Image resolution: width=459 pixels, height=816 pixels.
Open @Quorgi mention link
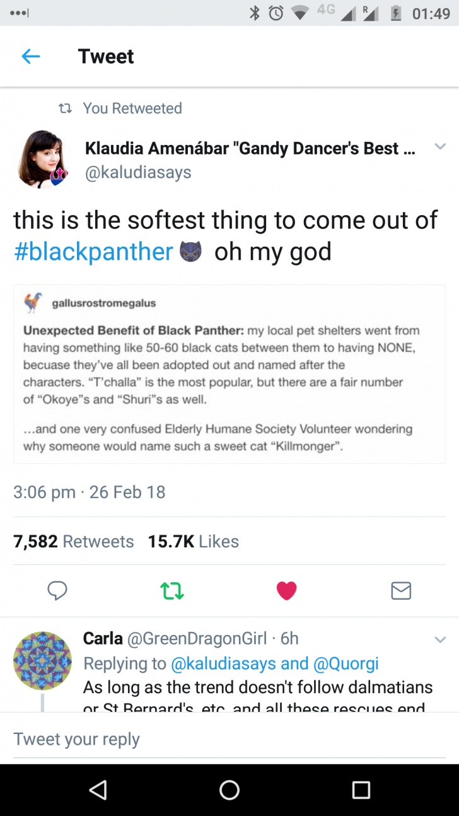[346, 663]
